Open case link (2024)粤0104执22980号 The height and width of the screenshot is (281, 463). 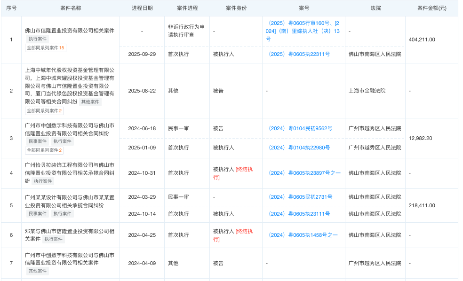[x=299, y=148]
